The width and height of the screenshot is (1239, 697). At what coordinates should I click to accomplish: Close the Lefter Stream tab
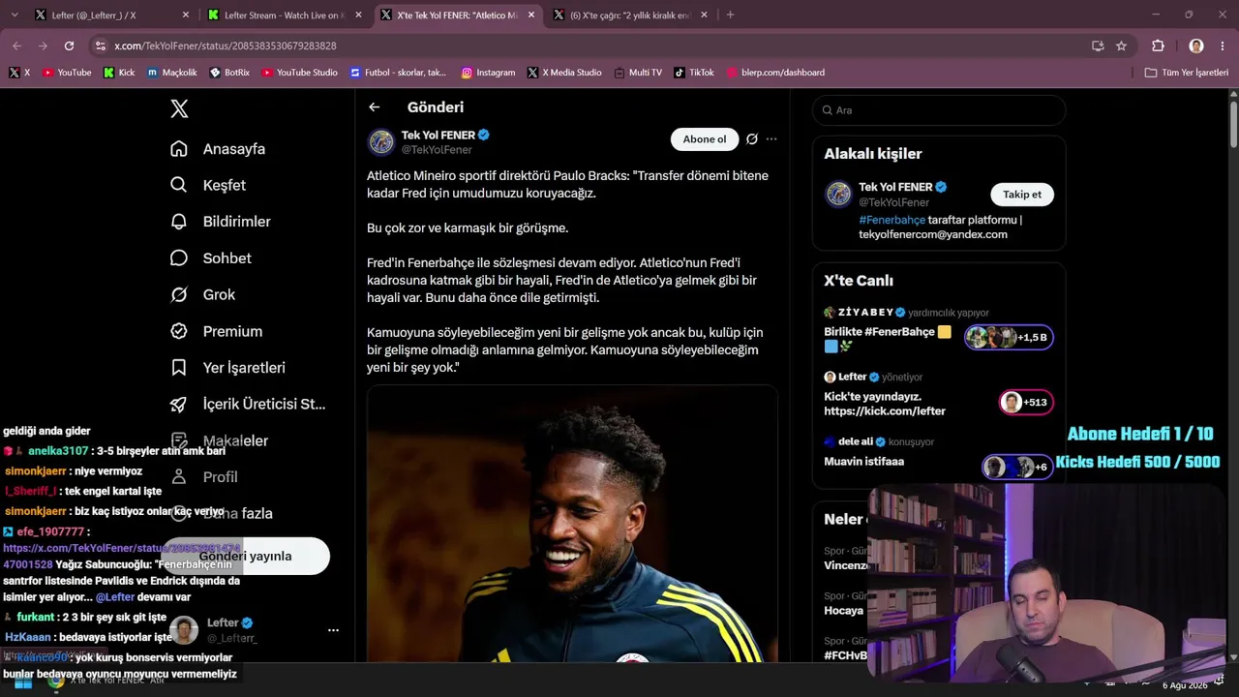(358, 15)
